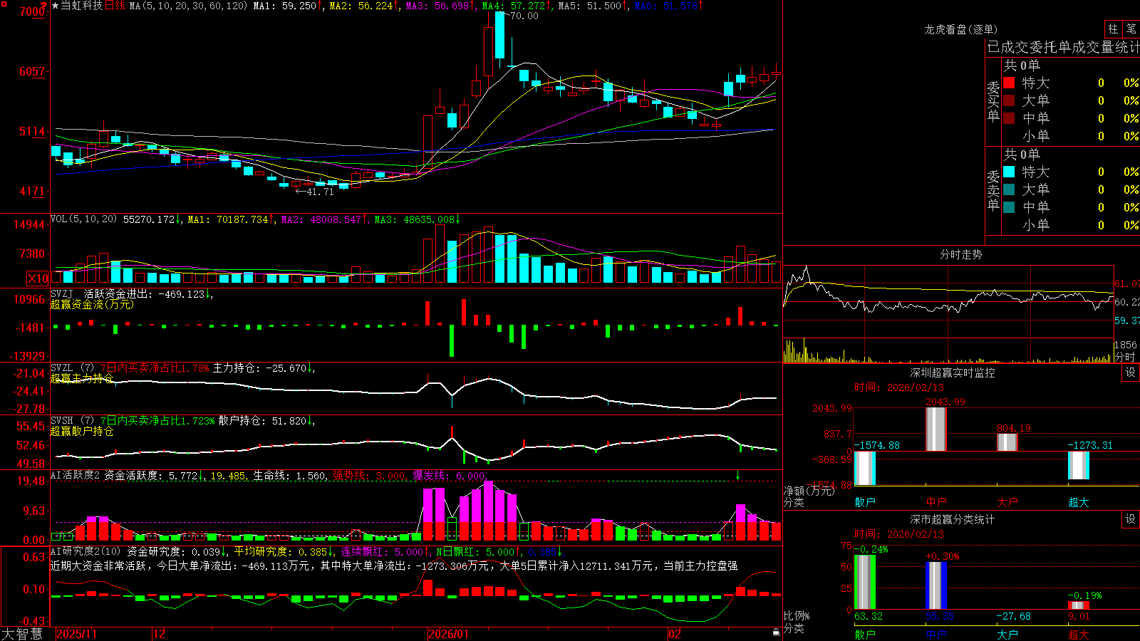The width and height of the screenshot is (1140, 641).
Task: Click the SVSH (7) indicator label
Action: (x=73, y=421)
